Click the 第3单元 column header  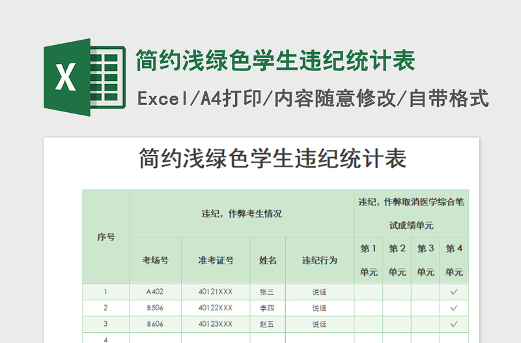[426, 260]
